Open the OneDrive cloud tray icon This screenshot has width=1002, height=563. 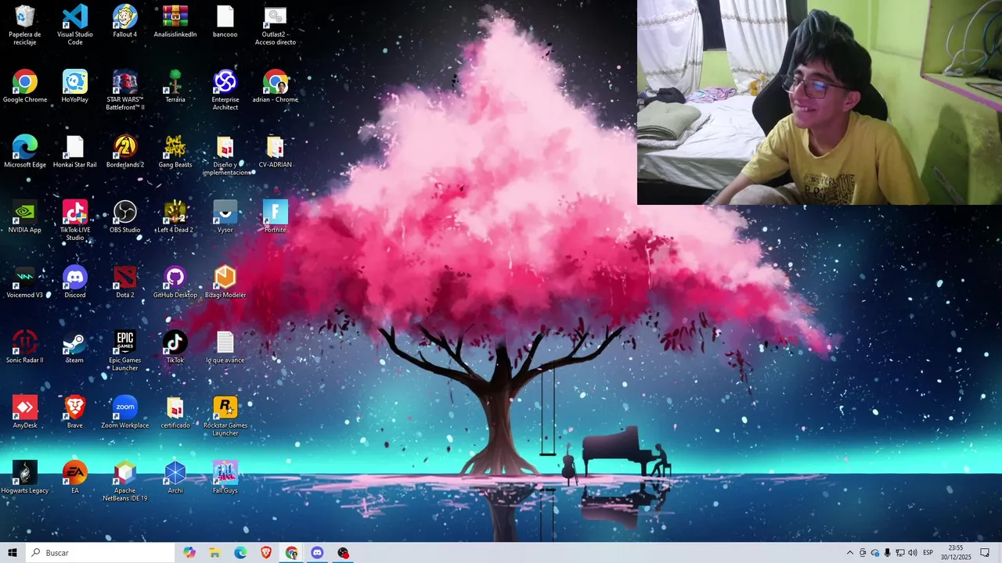coord(875,553)
